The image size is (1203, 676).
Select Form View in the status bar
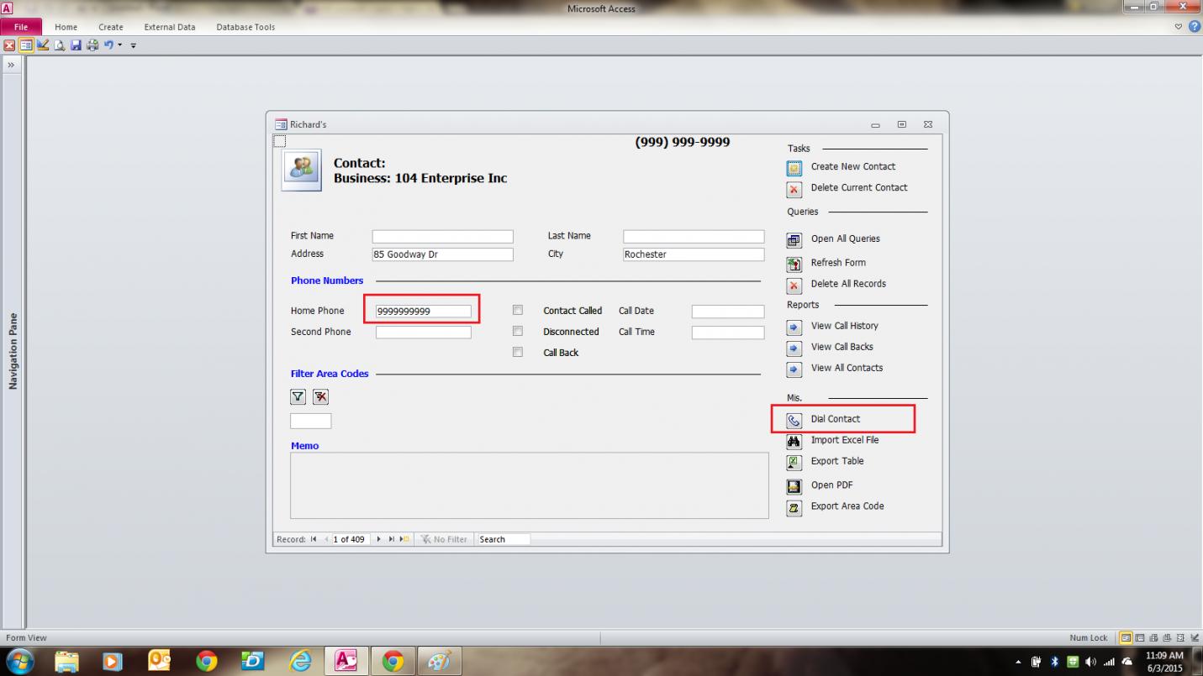point(1126,638)
